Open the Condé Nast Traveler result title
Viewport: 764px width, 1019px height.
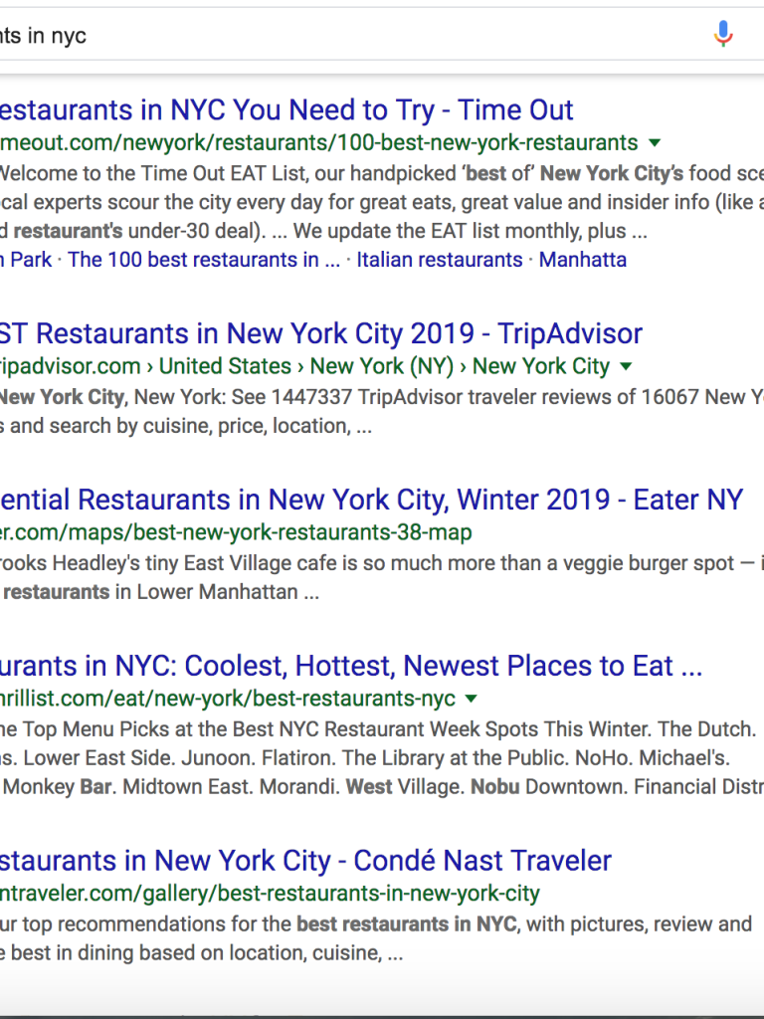coord(305,861)
